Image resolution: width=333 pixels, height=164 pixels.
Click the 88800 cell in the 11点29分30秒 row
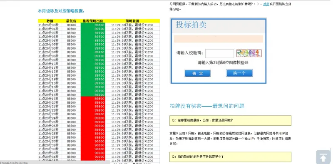pyautogui.click(x=71, y=141)
